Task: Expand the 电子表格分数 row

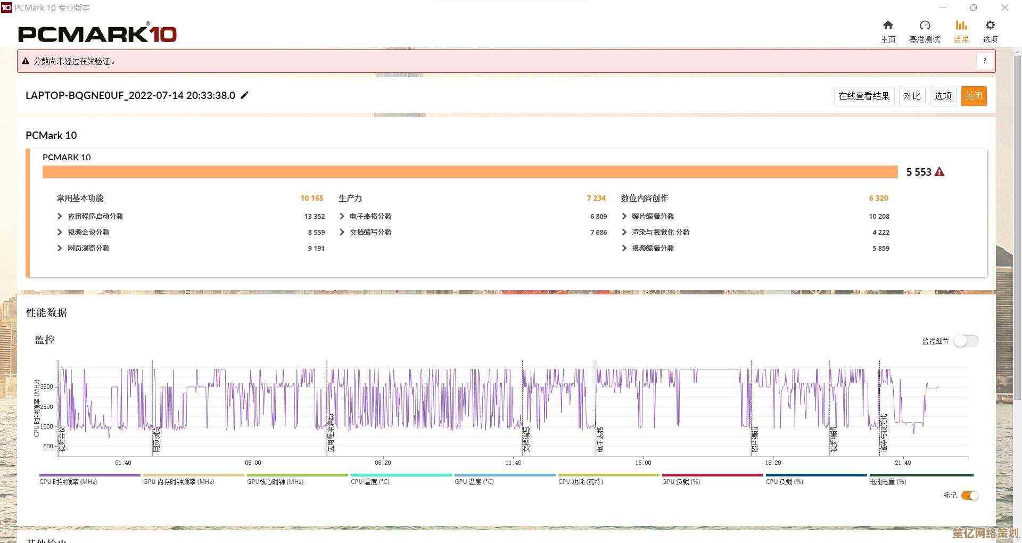Action: [x=342, y=216]
